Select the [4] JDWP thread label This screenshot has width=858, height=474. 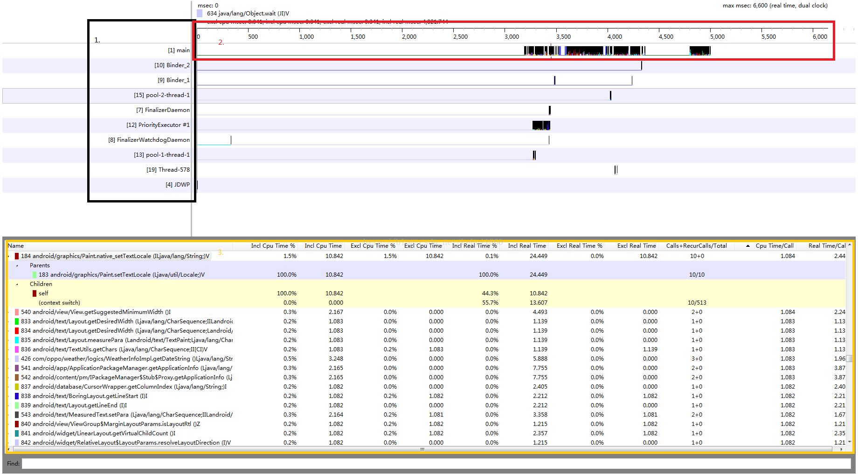pos(177,185)
